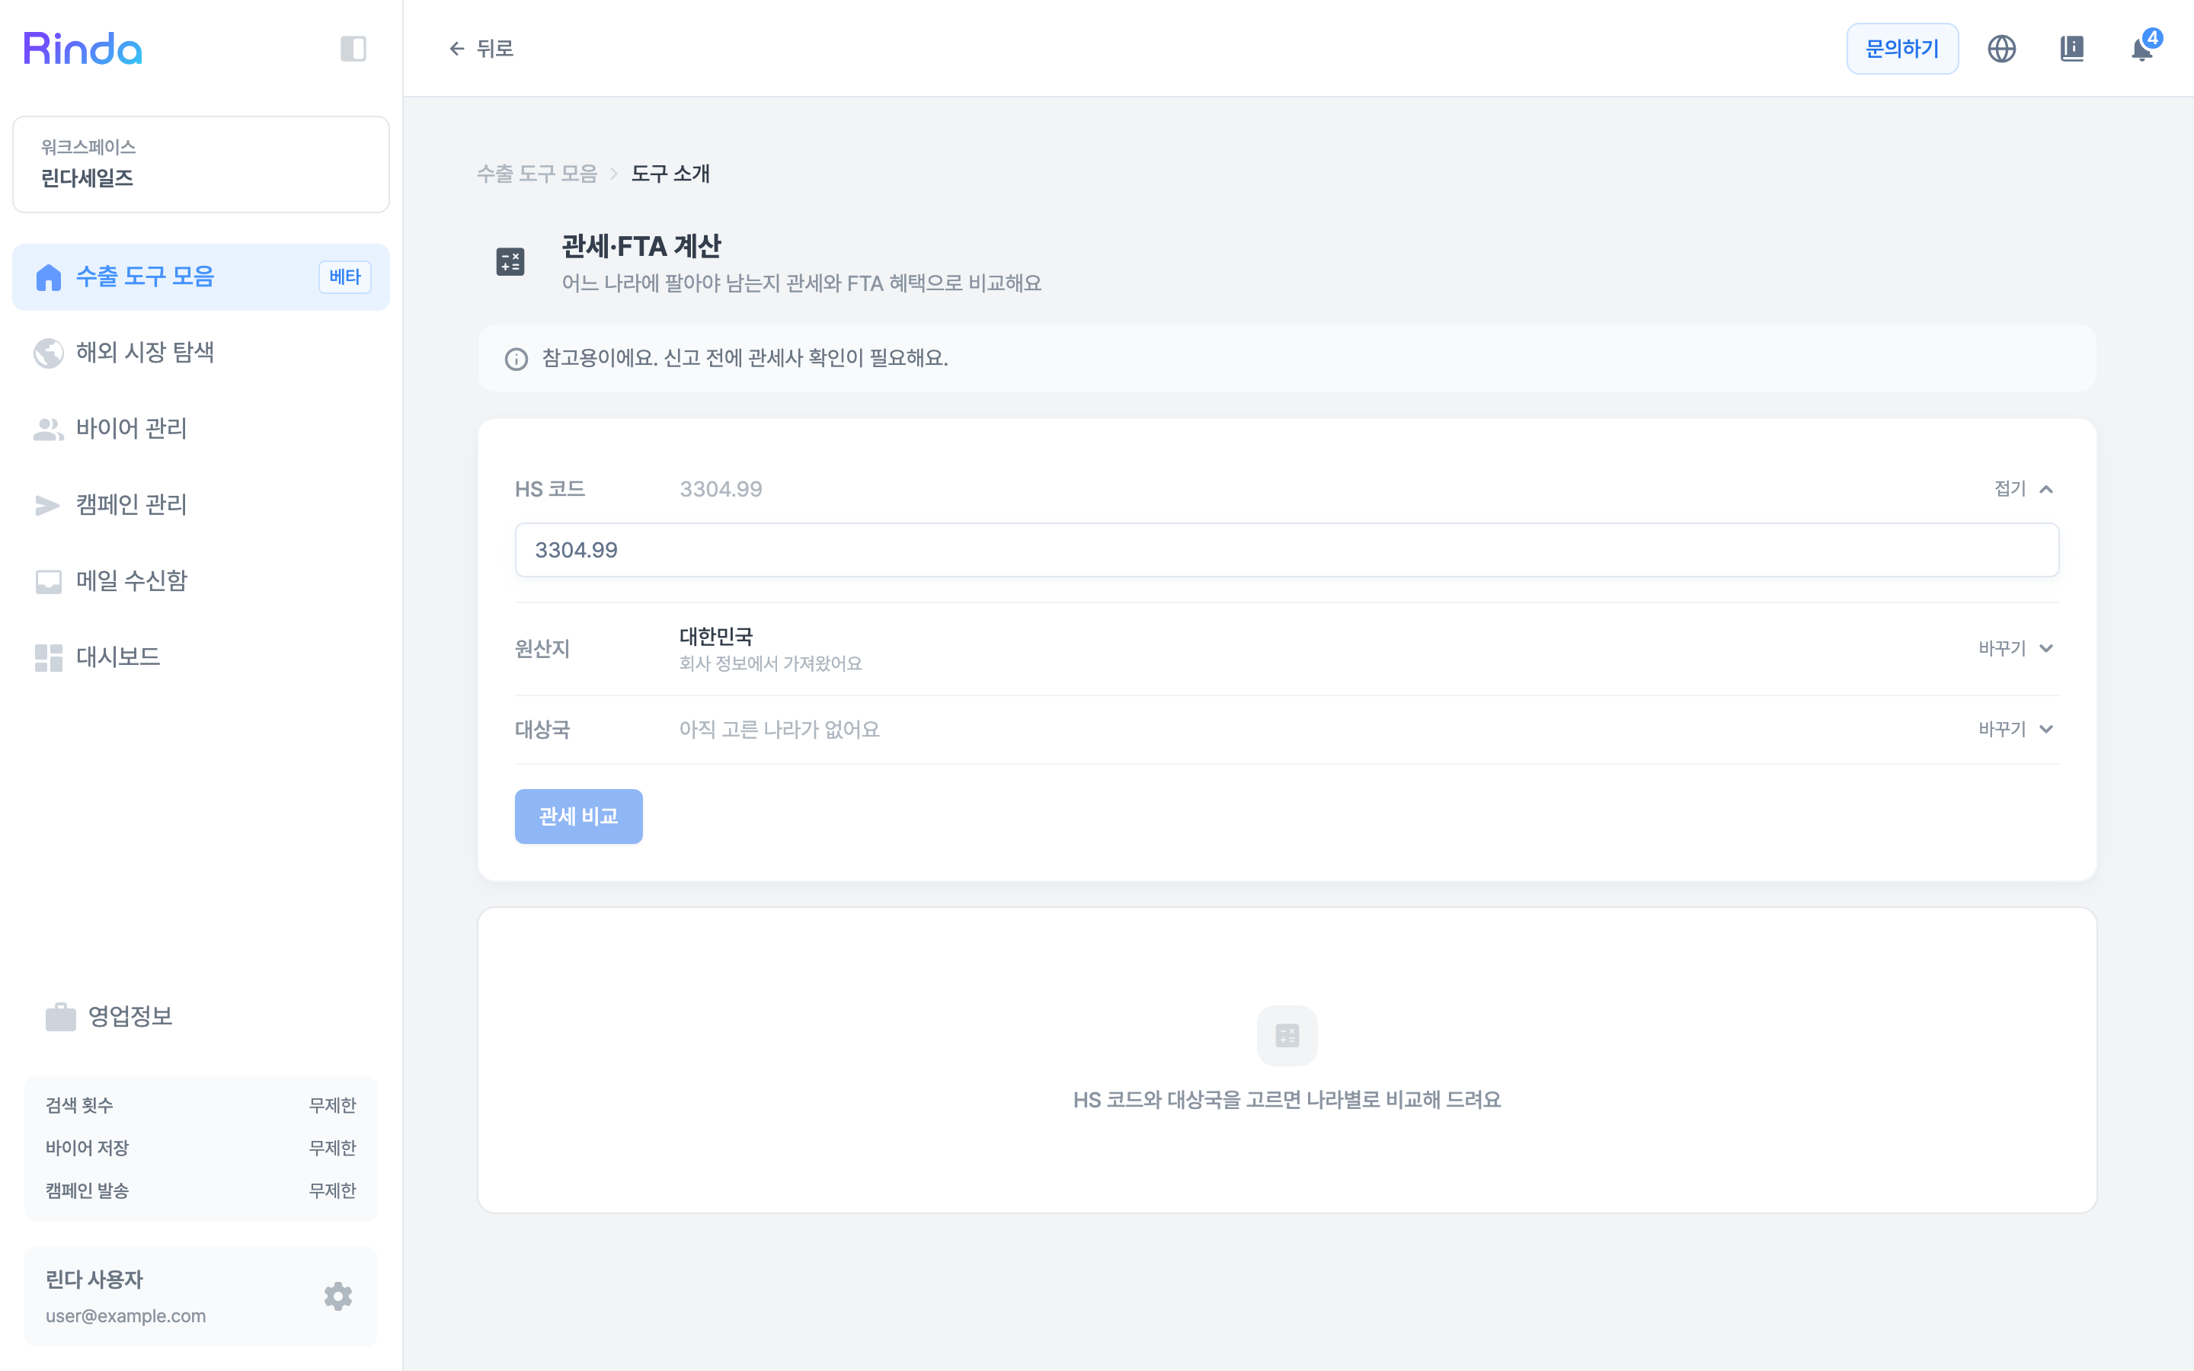Click the back arrow next to 뒤로
2194x1371 pixels.
[x=456, y=48]
